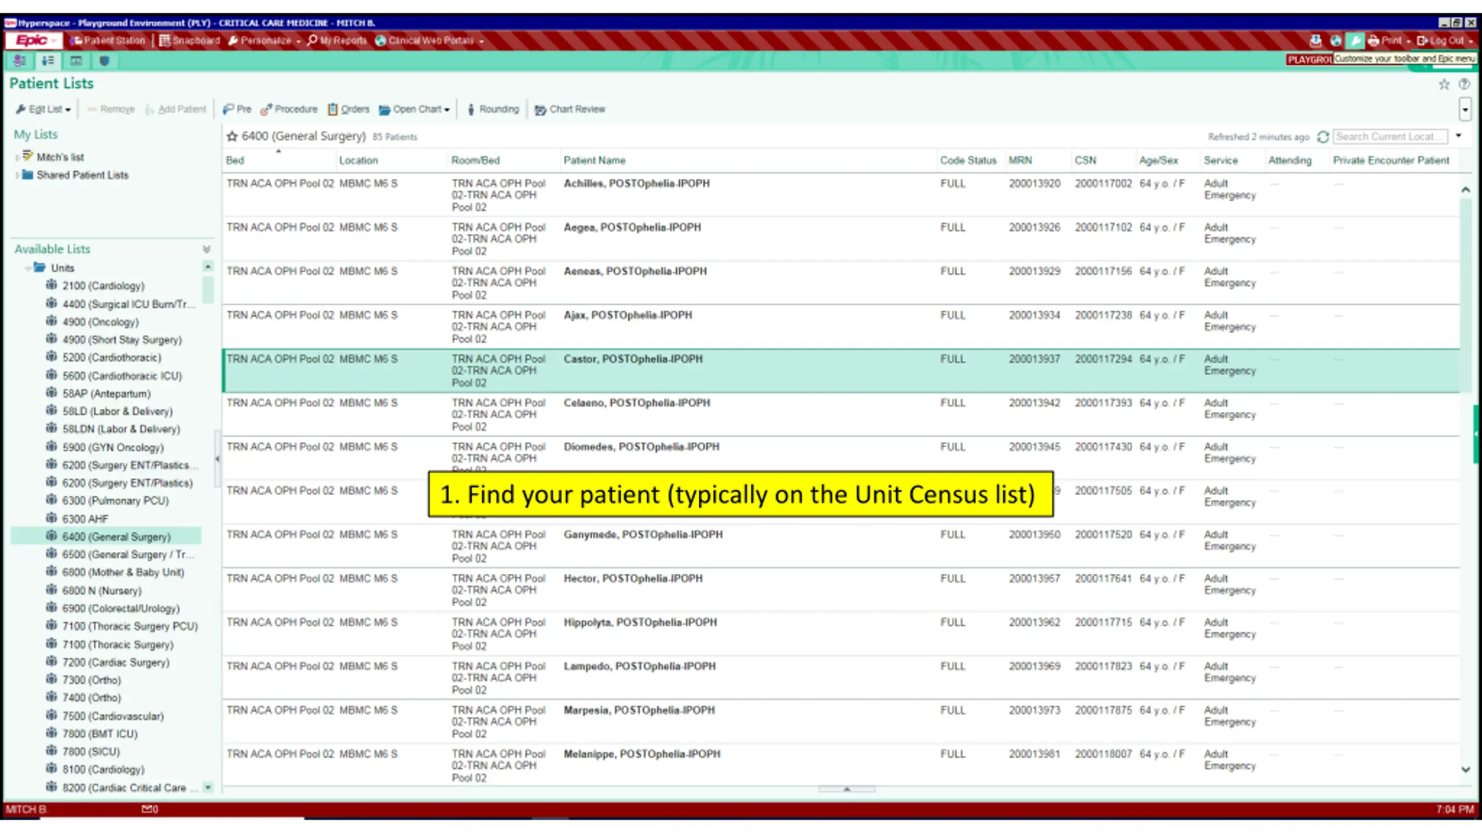Expand Shared Patient Lists folder
Viewport: 1482px width, 833px height.
click(x=17, y=175)
